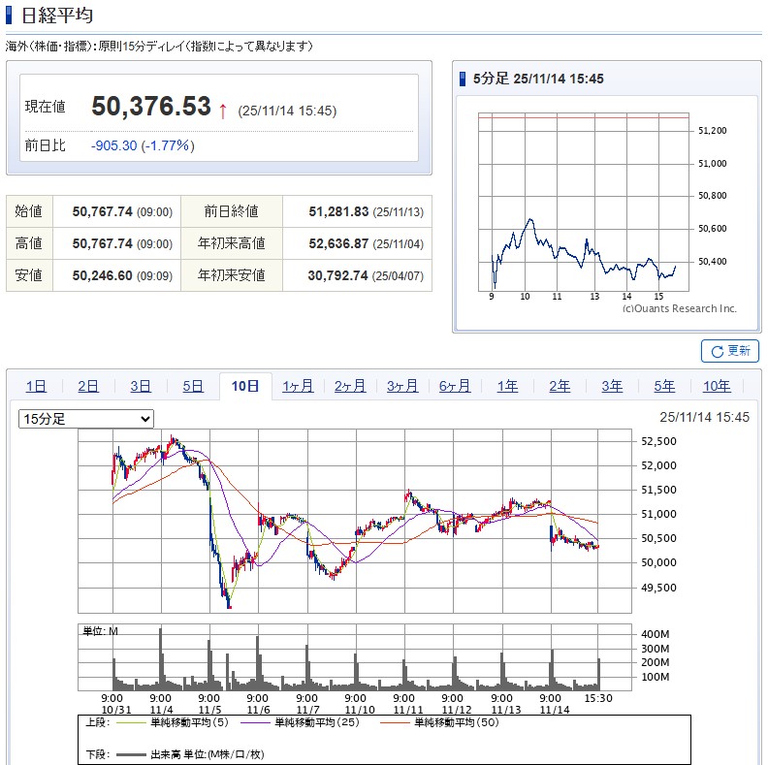View the 1年 chart range

pyautogui.click(x=507, y=386)
